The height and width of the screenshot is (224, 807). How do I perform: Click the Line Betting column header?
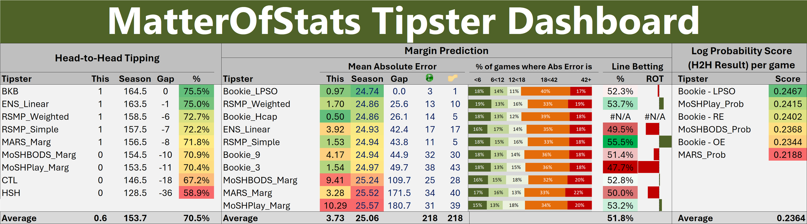638,66
